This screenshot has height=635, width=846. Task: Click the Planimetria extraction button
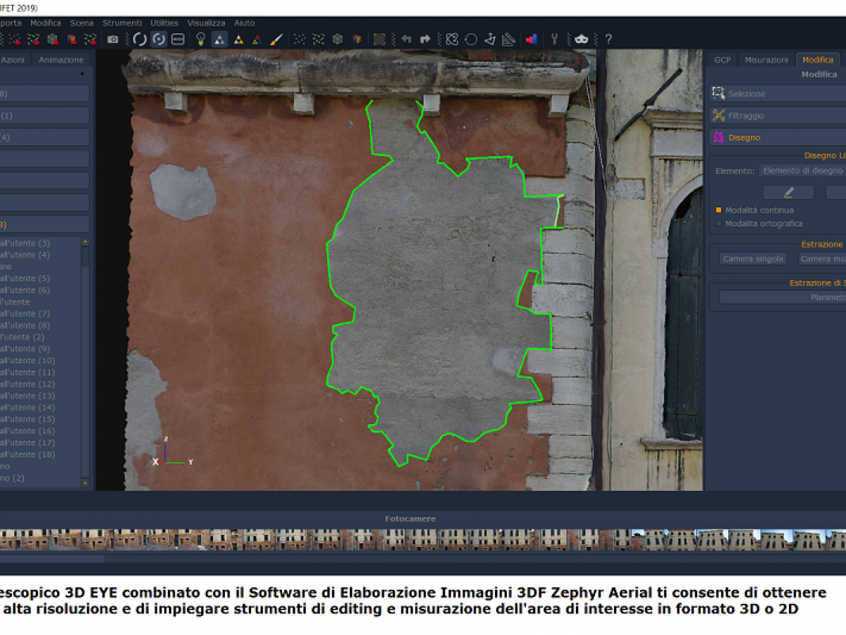pyautogui.click(x=783, y=297)
